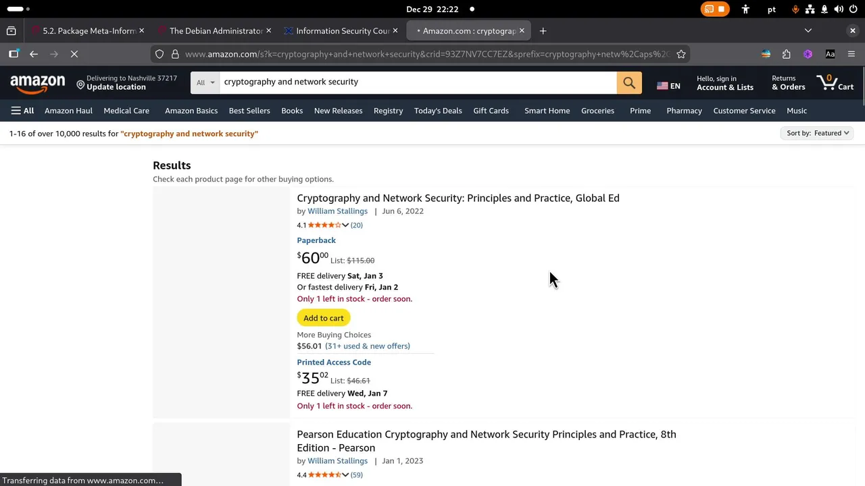Stop page loading with X icon
Screen dimensions: 865x486
pos(74,54)
